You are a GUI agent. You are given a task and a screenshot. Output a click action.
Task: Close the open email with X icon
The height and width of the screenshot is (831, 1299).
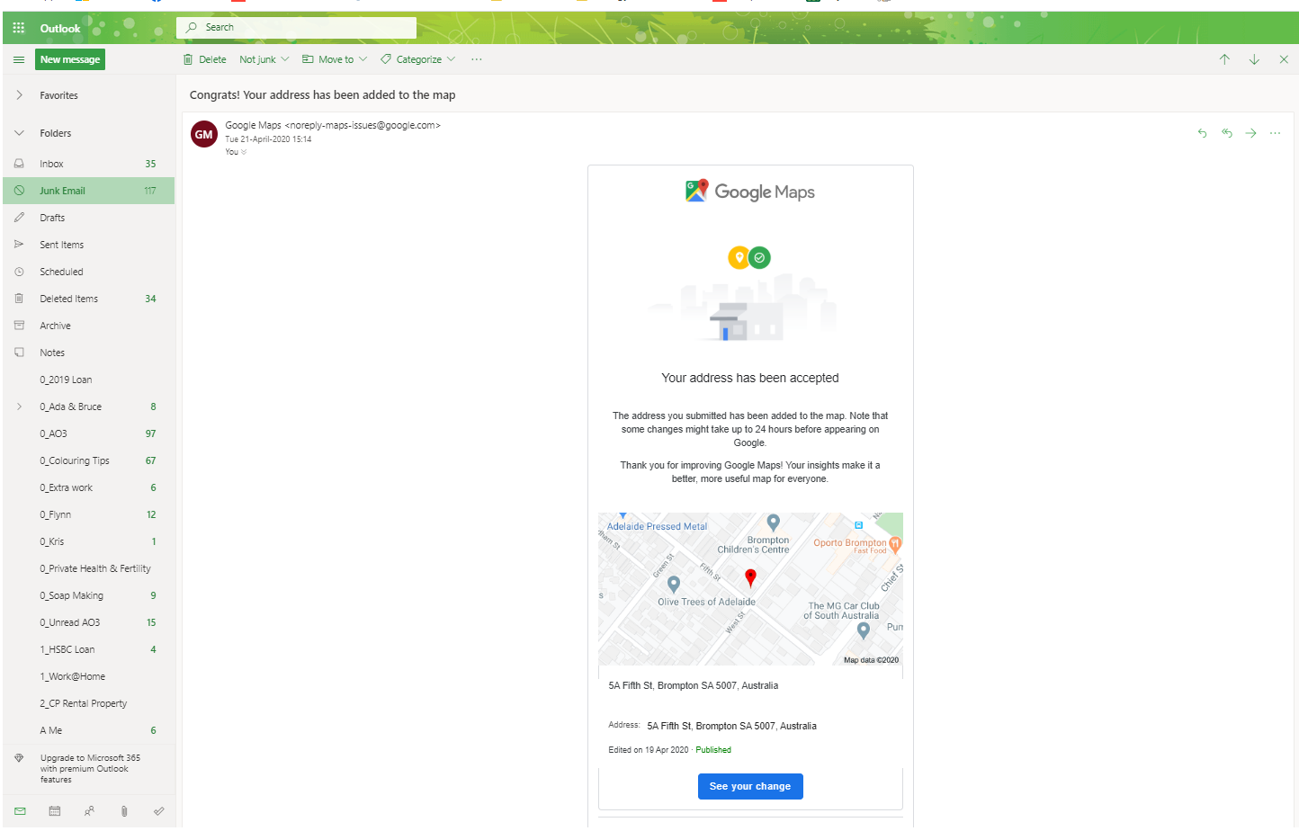click(x=1284, y=59)
